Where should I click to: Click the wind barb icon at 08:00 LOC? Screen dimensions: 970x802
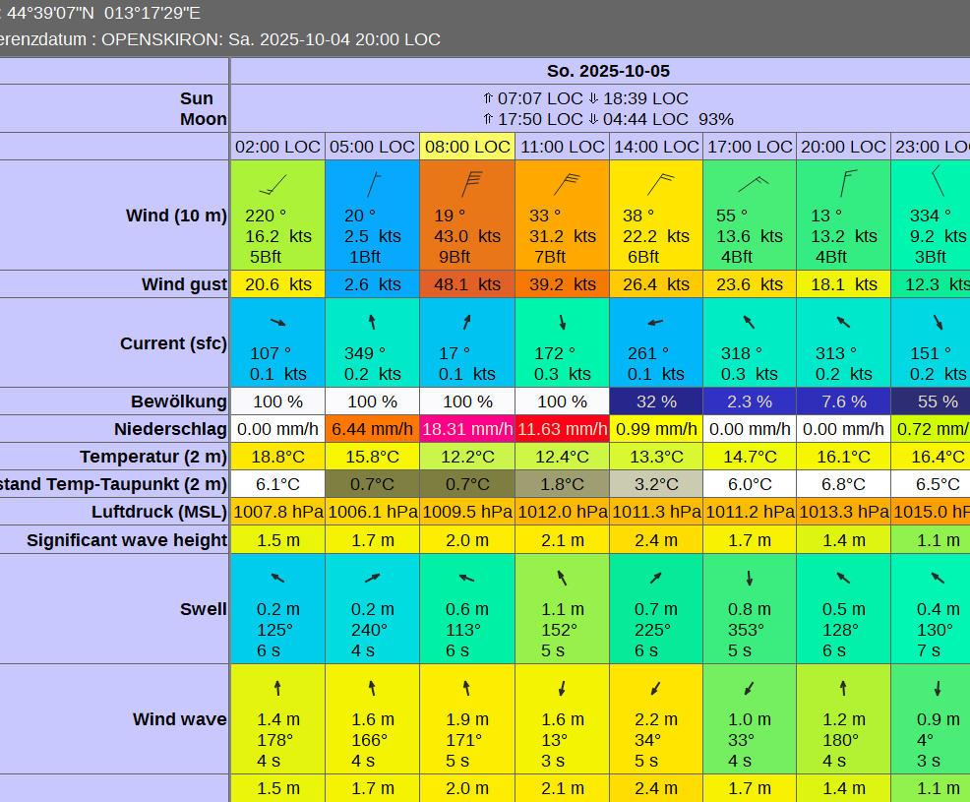(471, 184)
